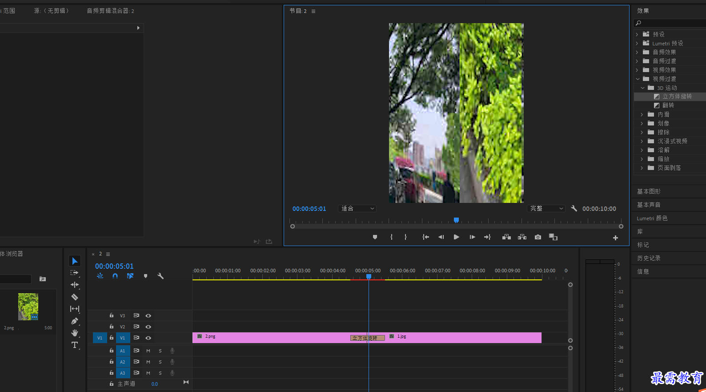Select the Razor tool
This screenshot has width=706, height=392.
(75, 297)
